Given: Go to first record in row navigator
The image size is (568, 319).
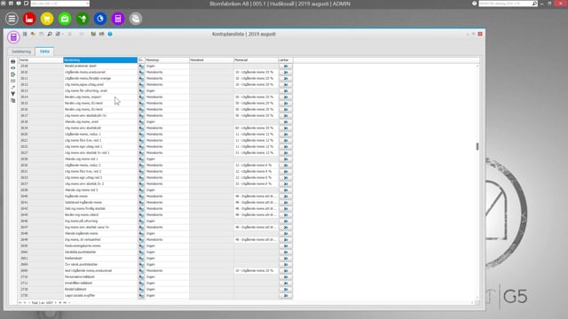Looking at the screenshot, I should click(x=20, y=303).
